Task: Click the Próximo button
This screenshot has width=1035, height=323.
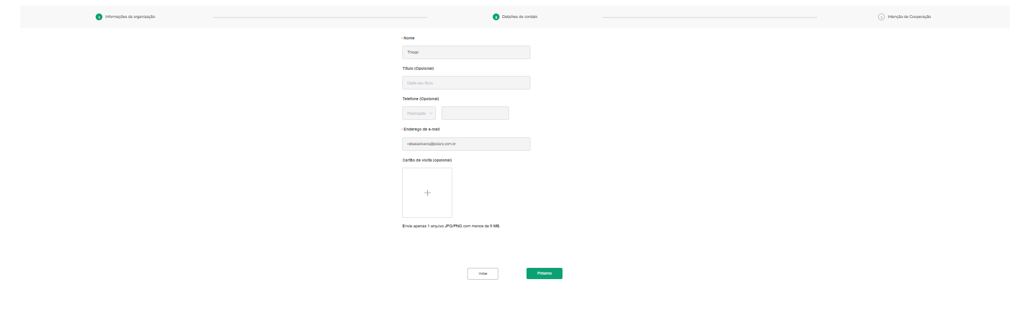Action: click(x=544, y=273)
